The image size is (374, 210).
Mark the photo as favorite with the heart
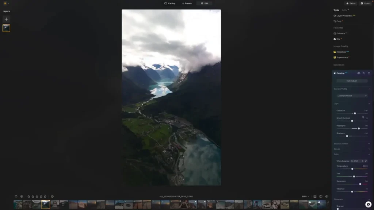point(16,196)
